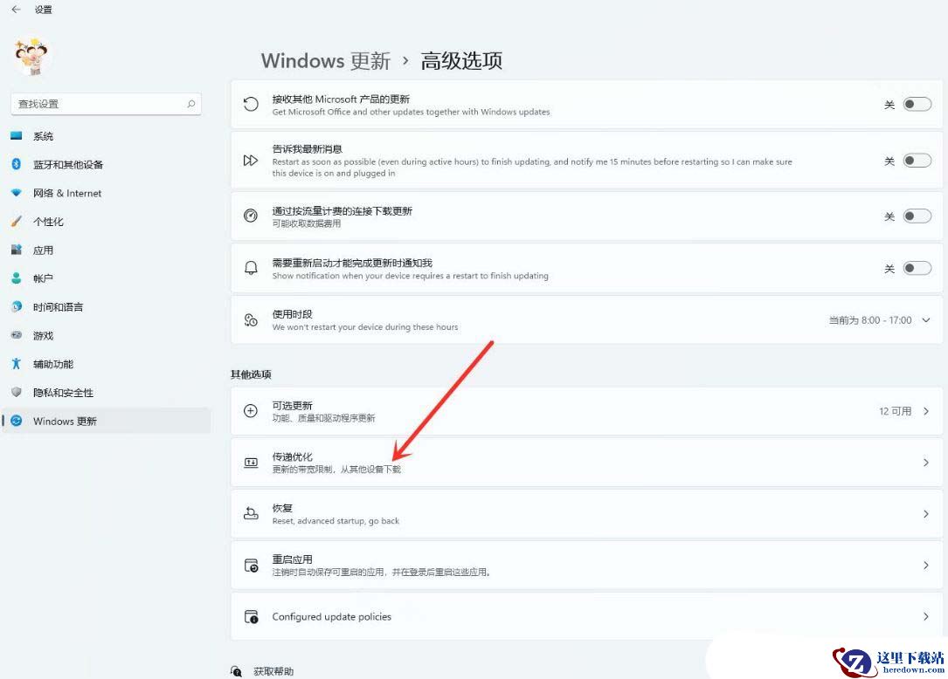The width and height of the screenshot is (948, 679).
Task: Open 隐私和安全性 settings
Action: pyautogui.click(x=64, y=393)
